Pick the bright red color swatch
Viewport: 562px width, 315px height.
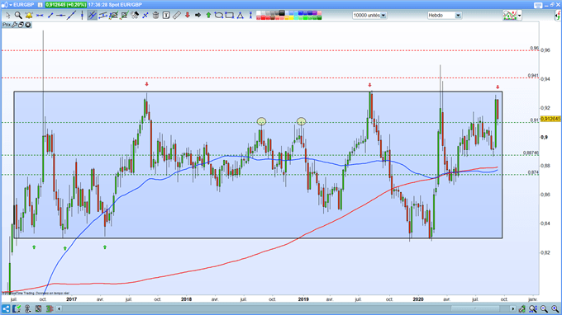tap(263, 17)
